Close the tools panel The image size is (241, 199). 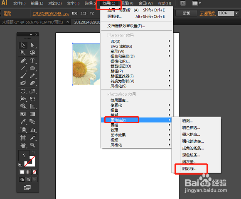[x=36, y=34]
